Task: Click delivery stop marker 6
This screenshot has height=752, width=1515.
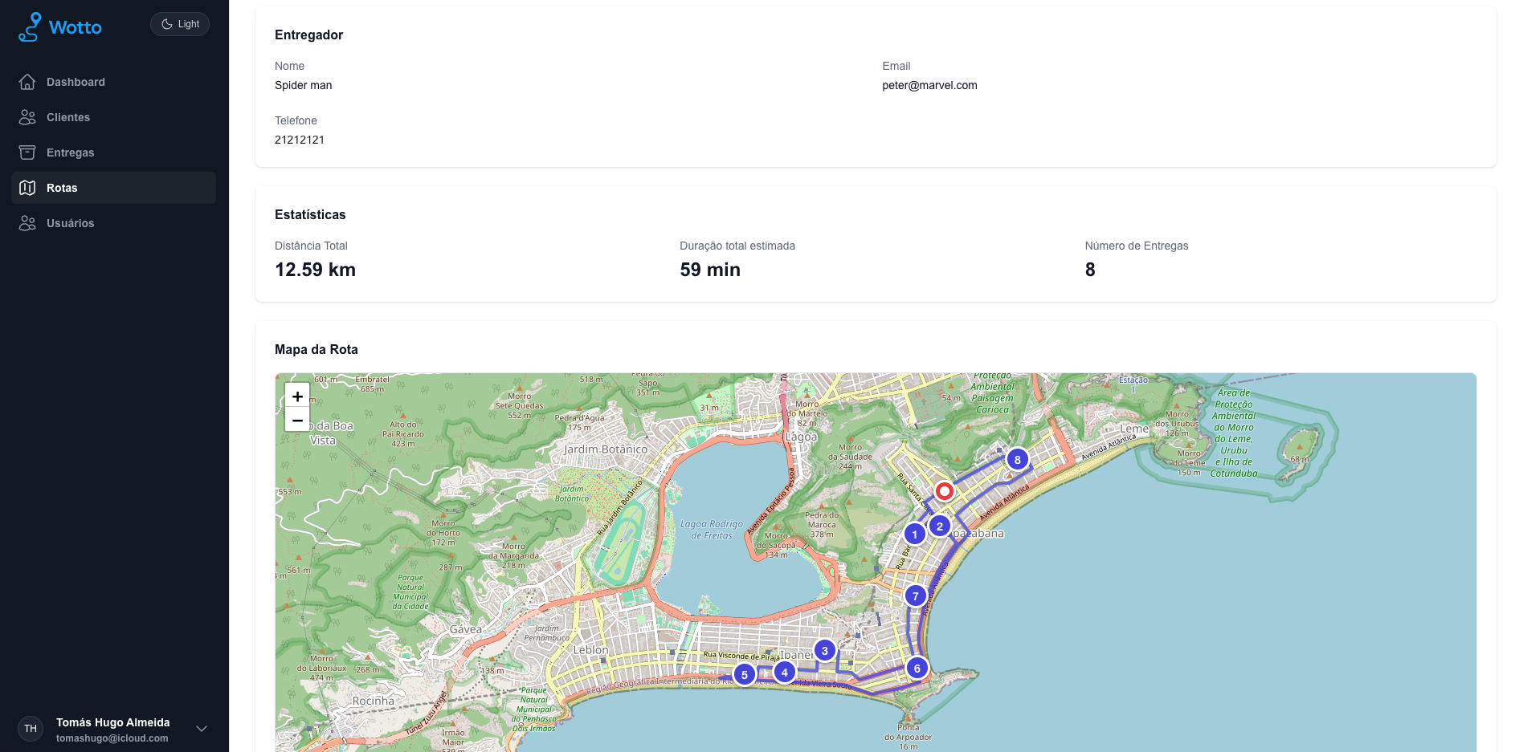Action: [917, 668]
